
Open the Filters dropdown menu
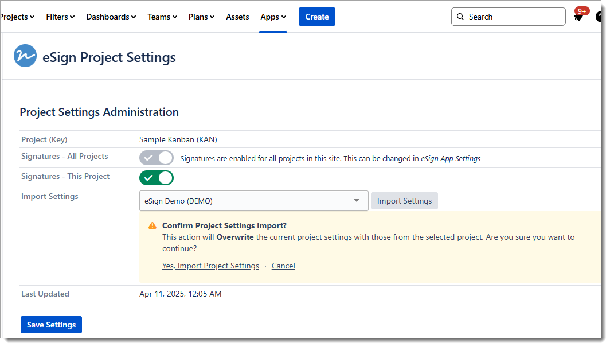(60, 17)
